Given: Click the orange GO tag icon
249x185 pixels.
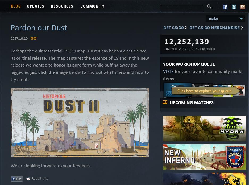Looking at the screenshot, I should pyautogui.click(x=34, y=38).
